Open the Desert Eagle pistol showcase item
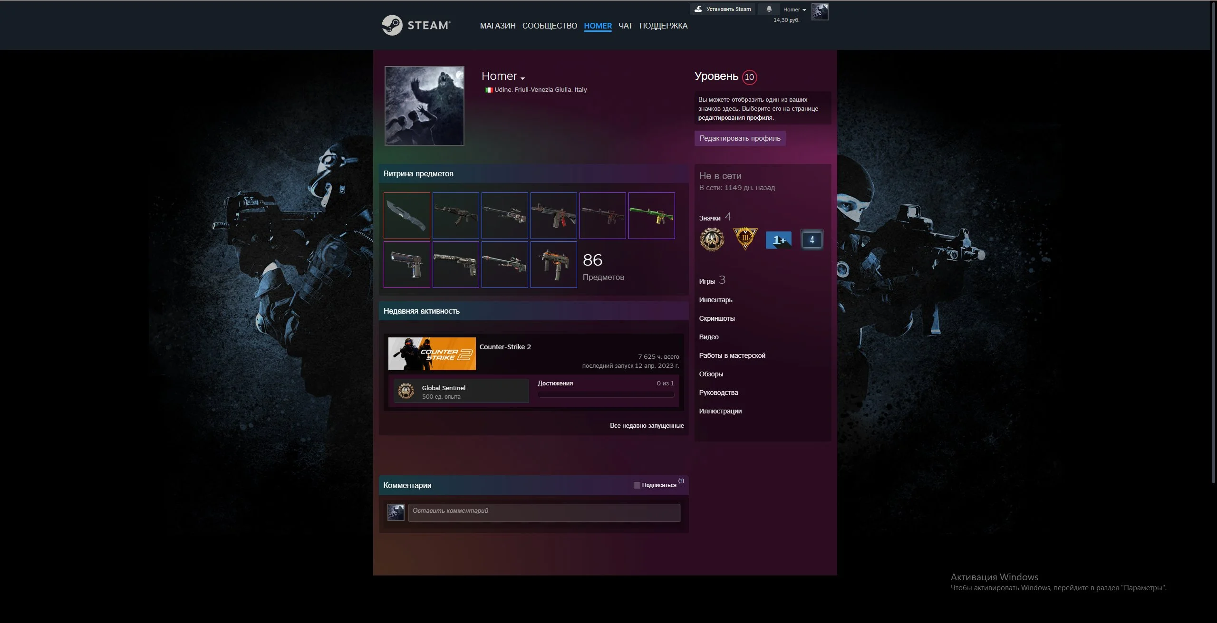The width and height of the screenshot is (1217, 623). coord(406,265)
